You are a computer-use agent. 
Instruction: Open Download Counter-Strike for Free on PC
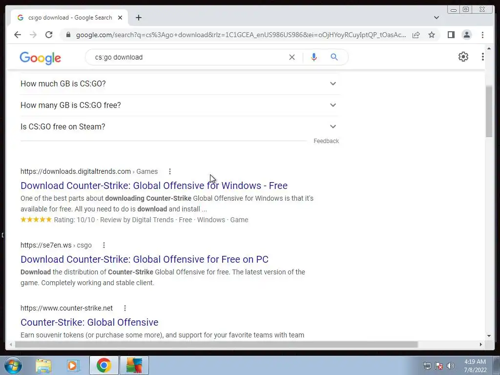pyautogui.click(x=145, y=259)
